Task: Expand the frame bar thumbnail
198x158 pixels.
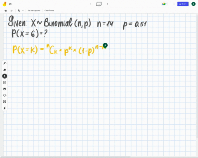Action: [99, 4]
